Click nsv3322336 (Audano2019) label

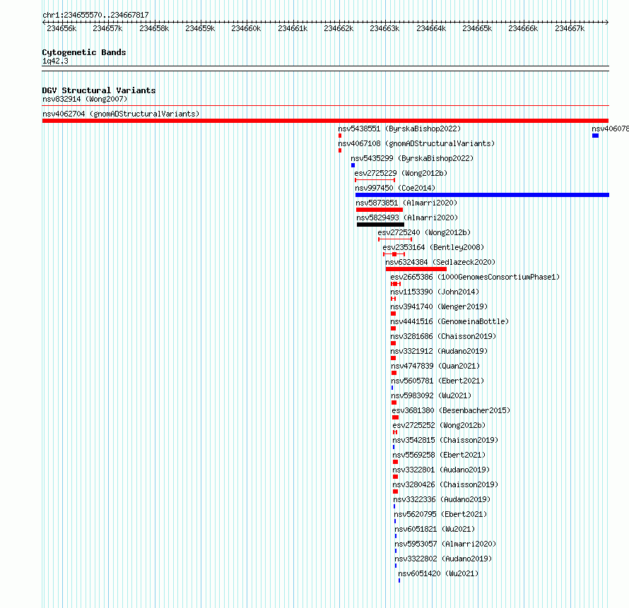pyautogui.click(x=442, y=499)
